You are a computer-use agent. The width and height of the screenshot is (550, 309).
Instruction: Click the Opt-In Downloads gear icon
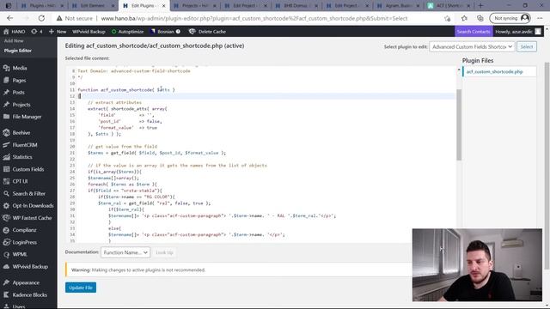6,206
